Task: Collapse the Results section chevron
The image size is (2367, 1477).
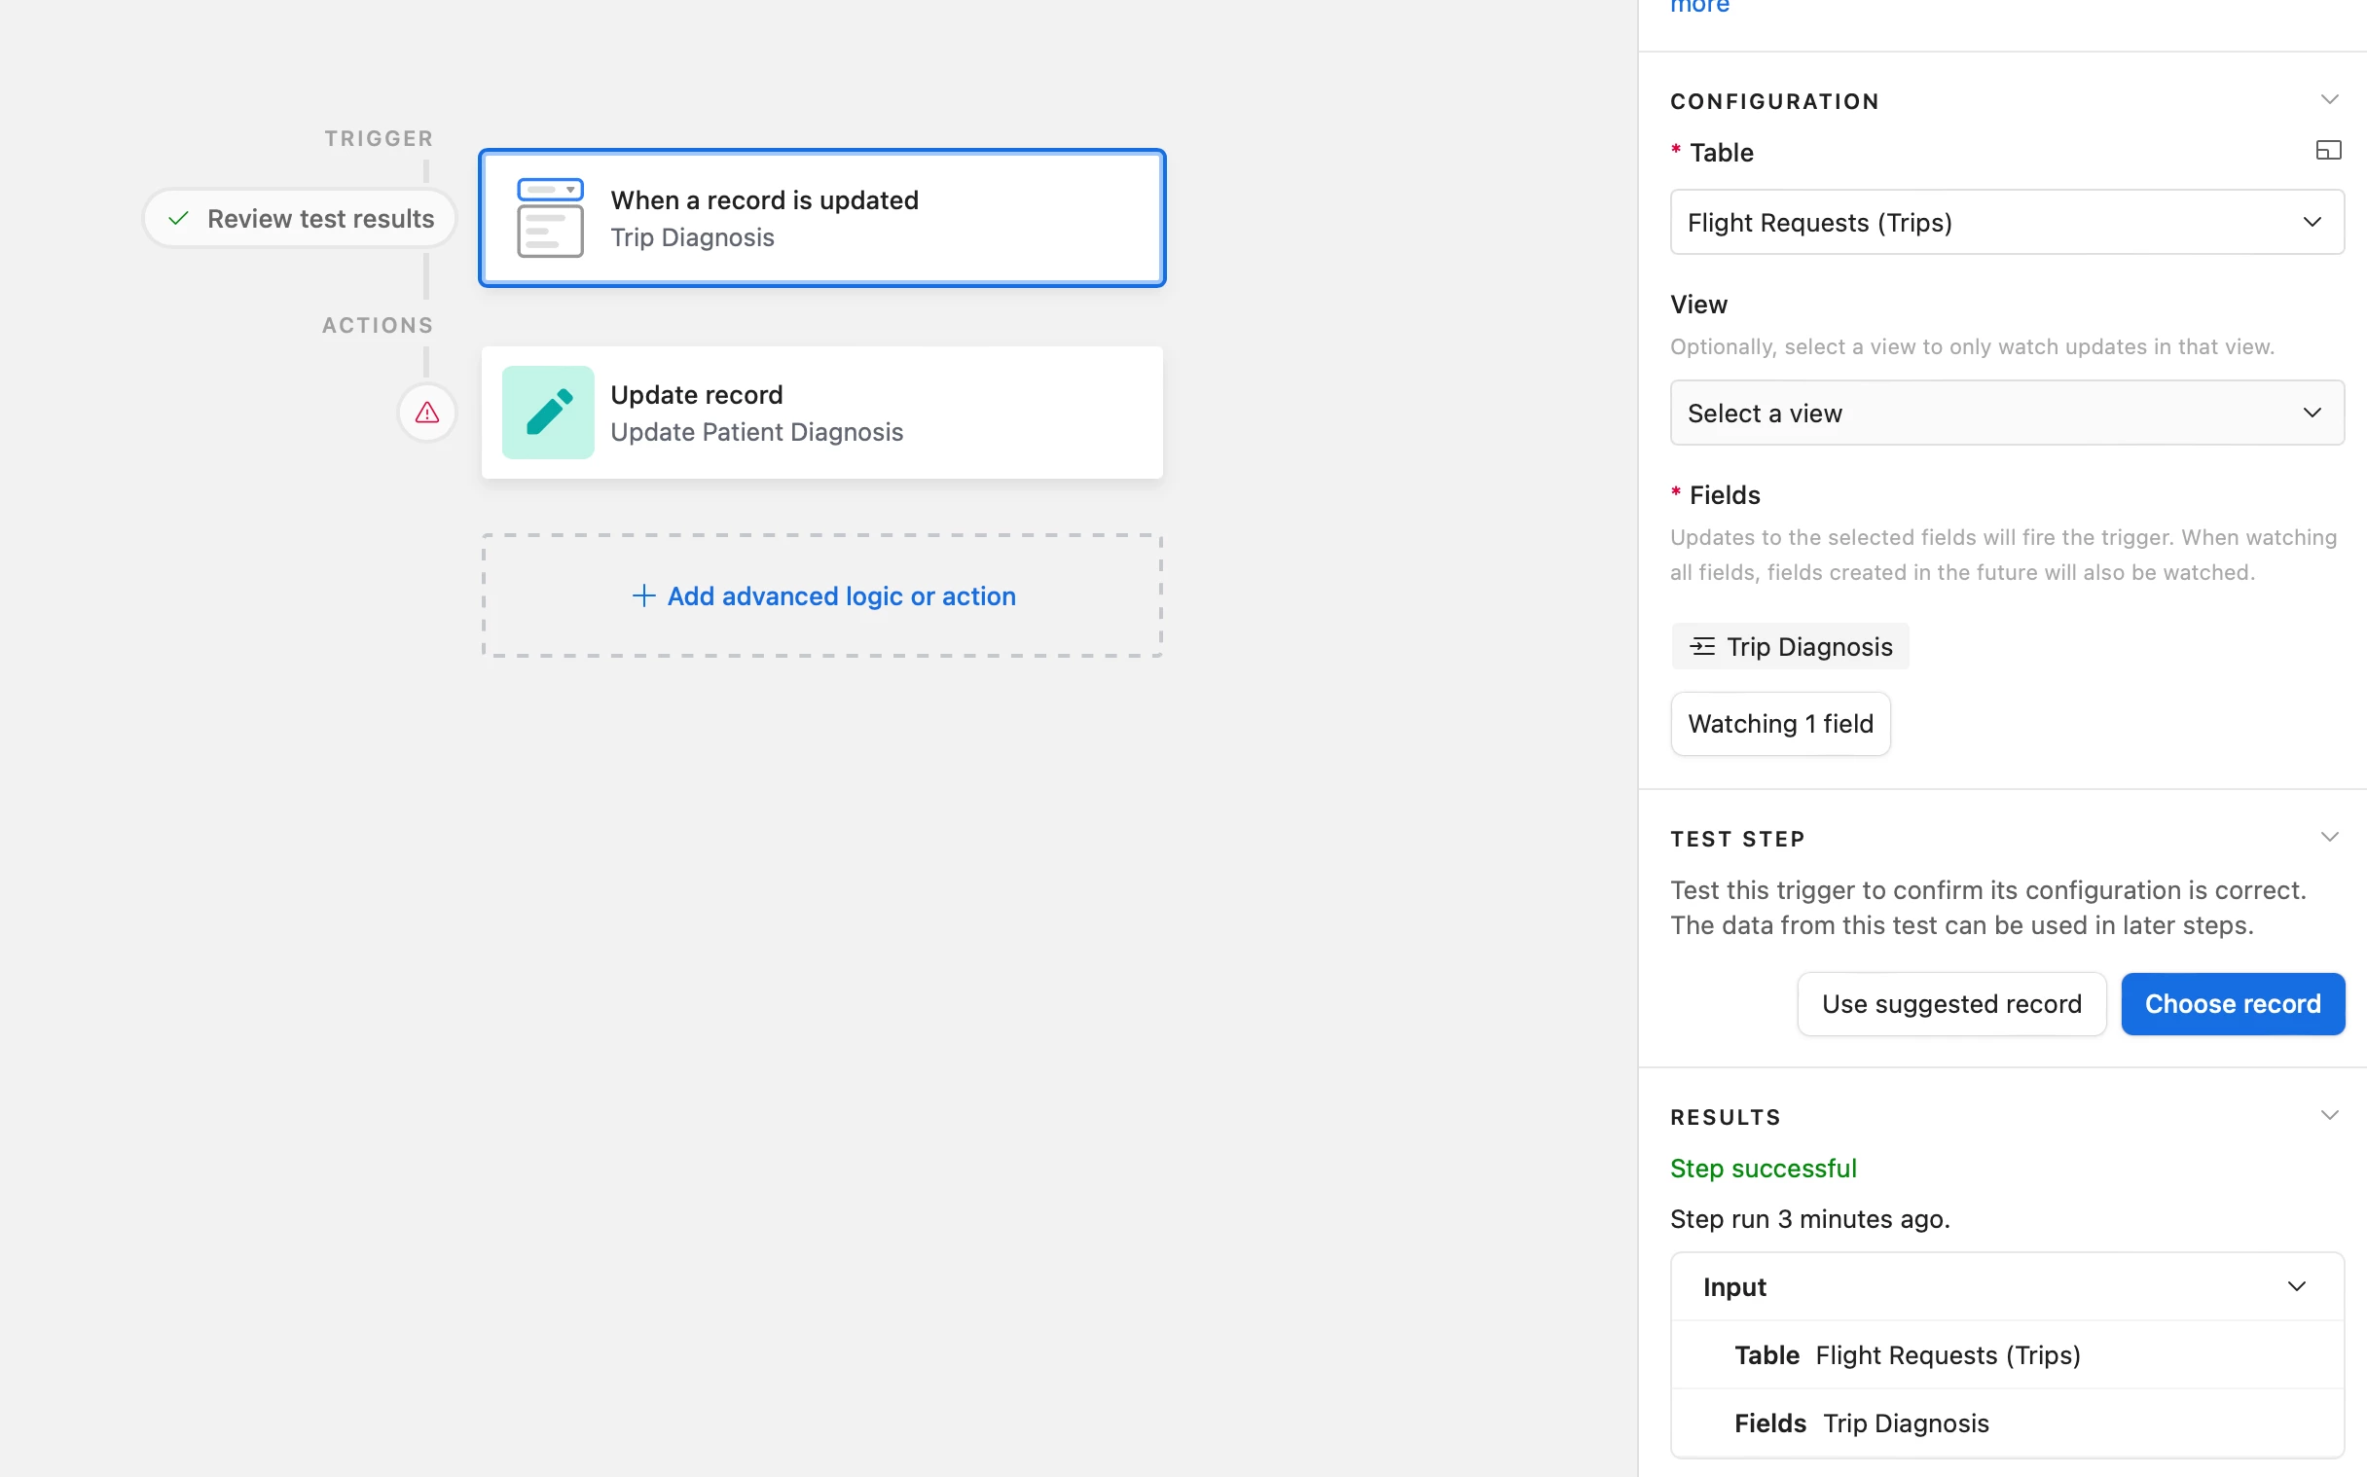Action: coord(2329,1116)
